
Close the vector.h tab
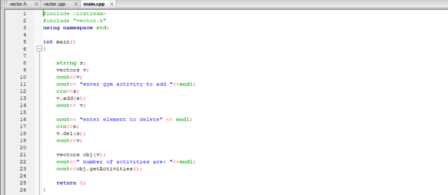pyautogui.click(x=36, y=4)
